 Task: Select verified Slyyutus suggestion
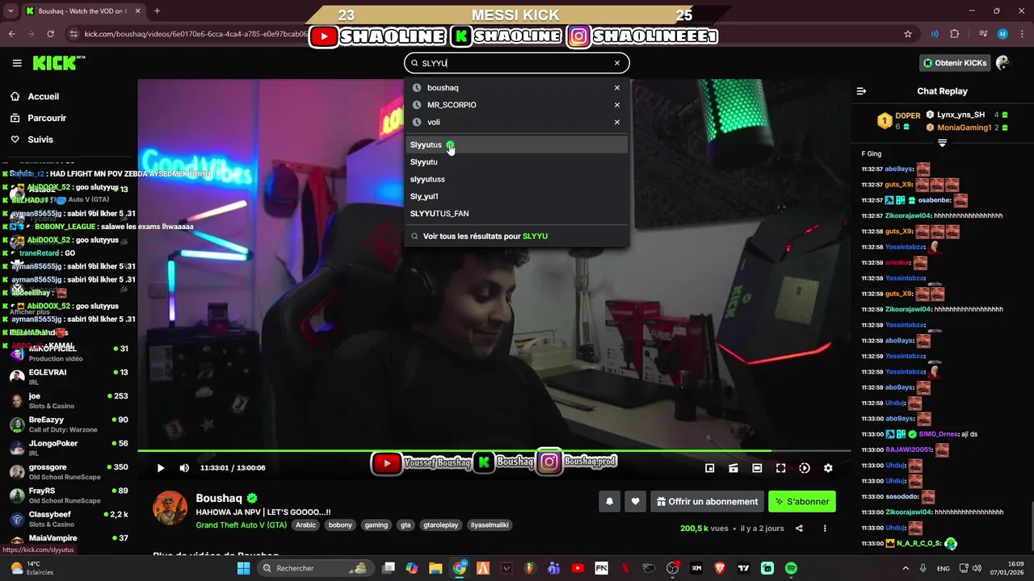(516, 145)
